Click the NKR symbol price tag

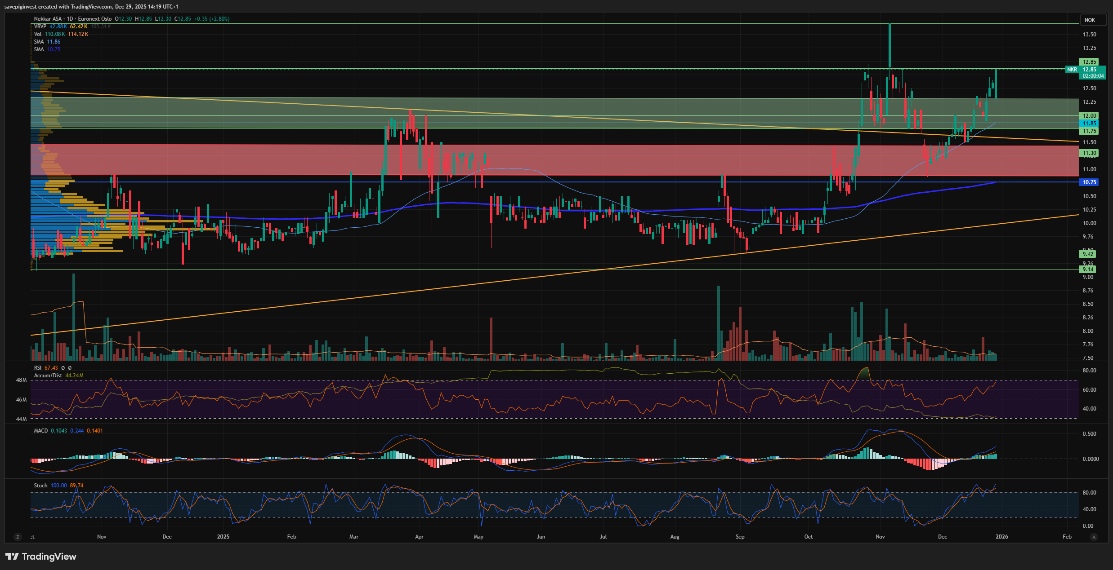click(x=1072, y=70)
